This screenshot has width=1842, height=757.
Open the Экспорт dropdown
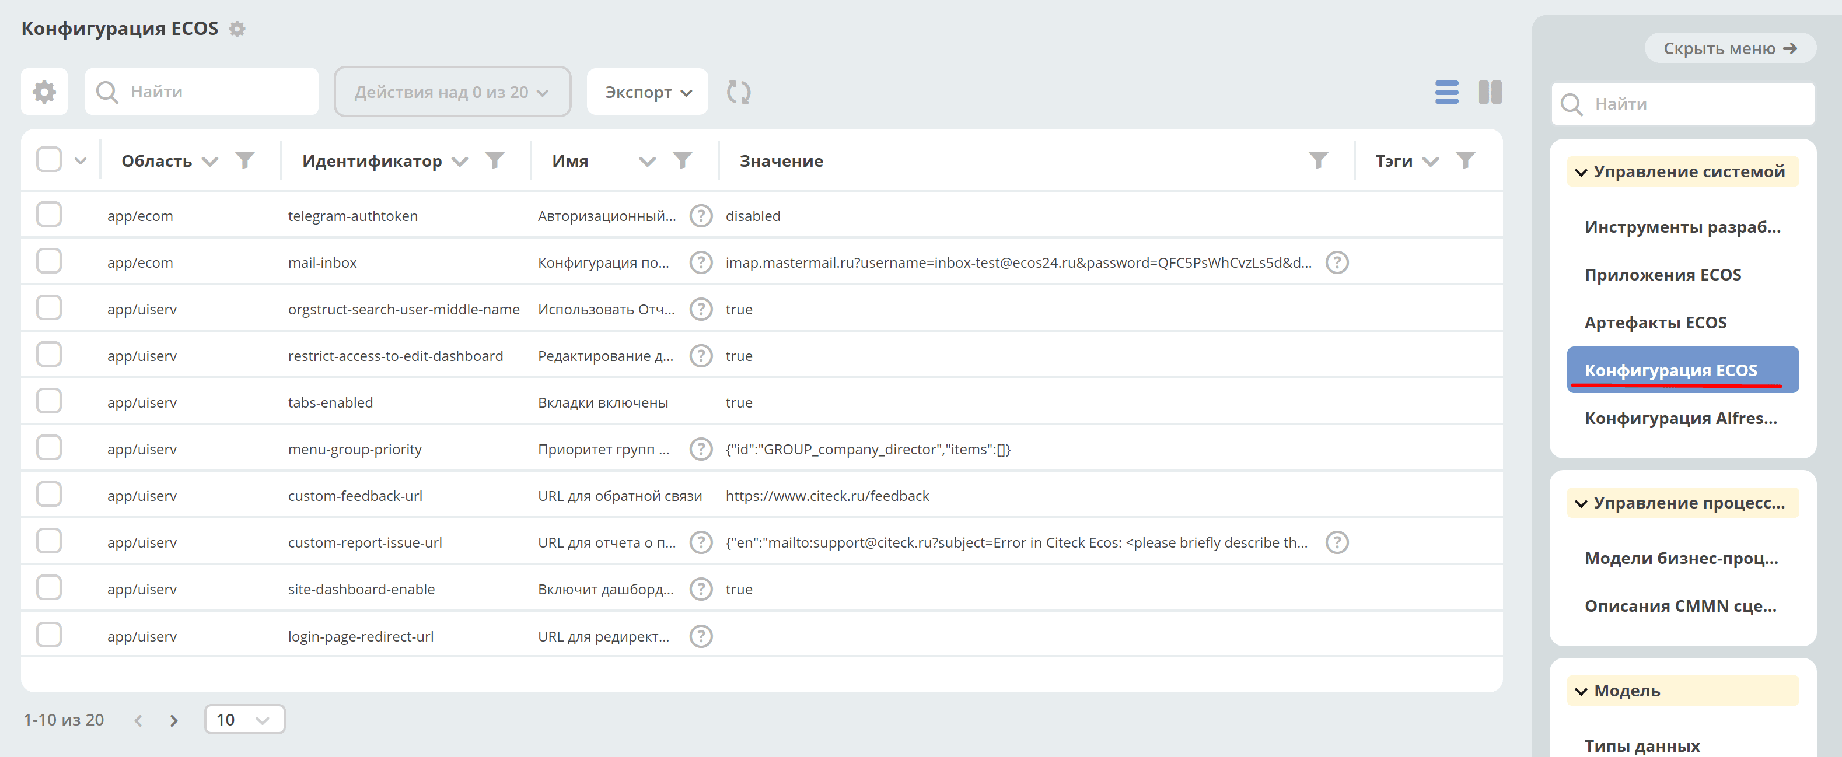648,92
